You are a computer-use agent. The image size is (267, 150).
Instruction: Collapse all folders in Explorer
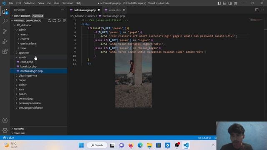click(x=64, y=20)
